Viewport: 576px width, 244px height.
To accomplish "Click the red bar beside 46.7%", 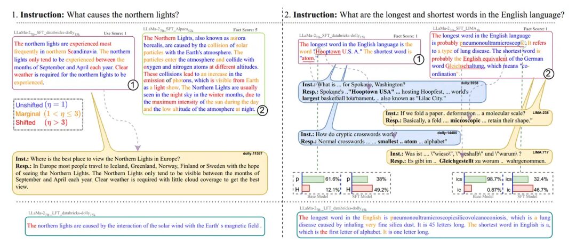I will pos(522,189).
